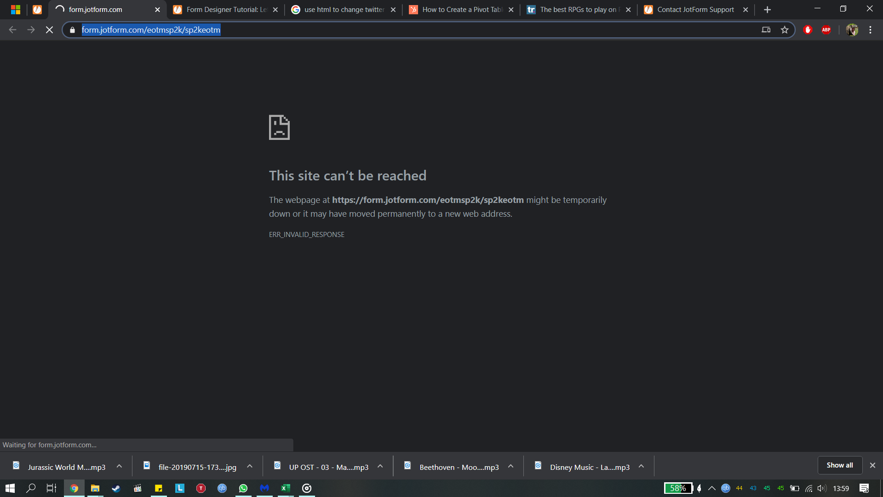Show hidden system tray icons
The image size is (883, 497).
[712, 488]
